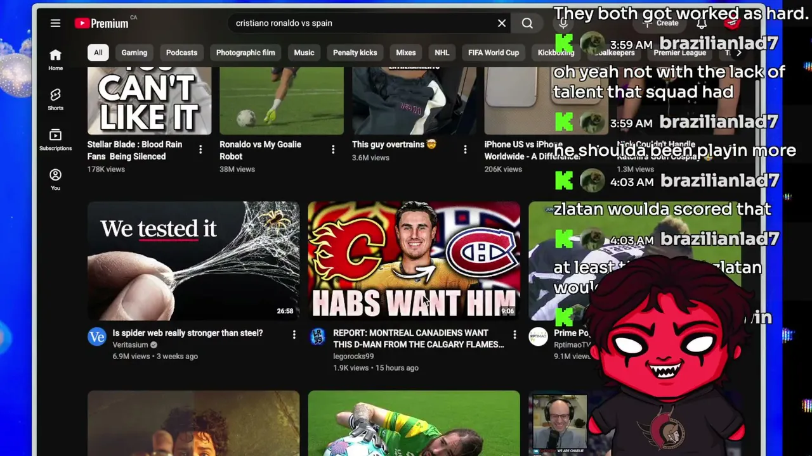Screen dimensions: 812x456
Task: Play the CAN'T LIKE IT short thumbnail
Action: [150, 100]
